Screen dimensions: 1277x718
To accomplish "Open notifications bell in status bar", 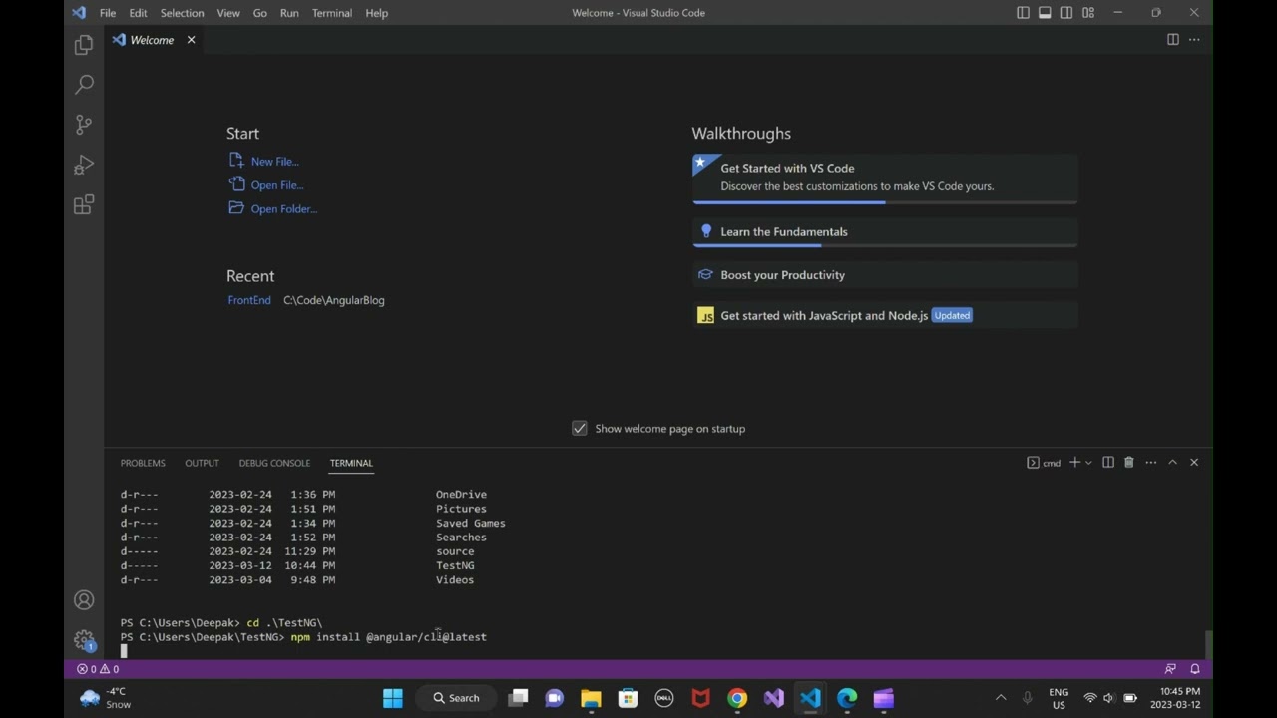I will pos(1195,669).
